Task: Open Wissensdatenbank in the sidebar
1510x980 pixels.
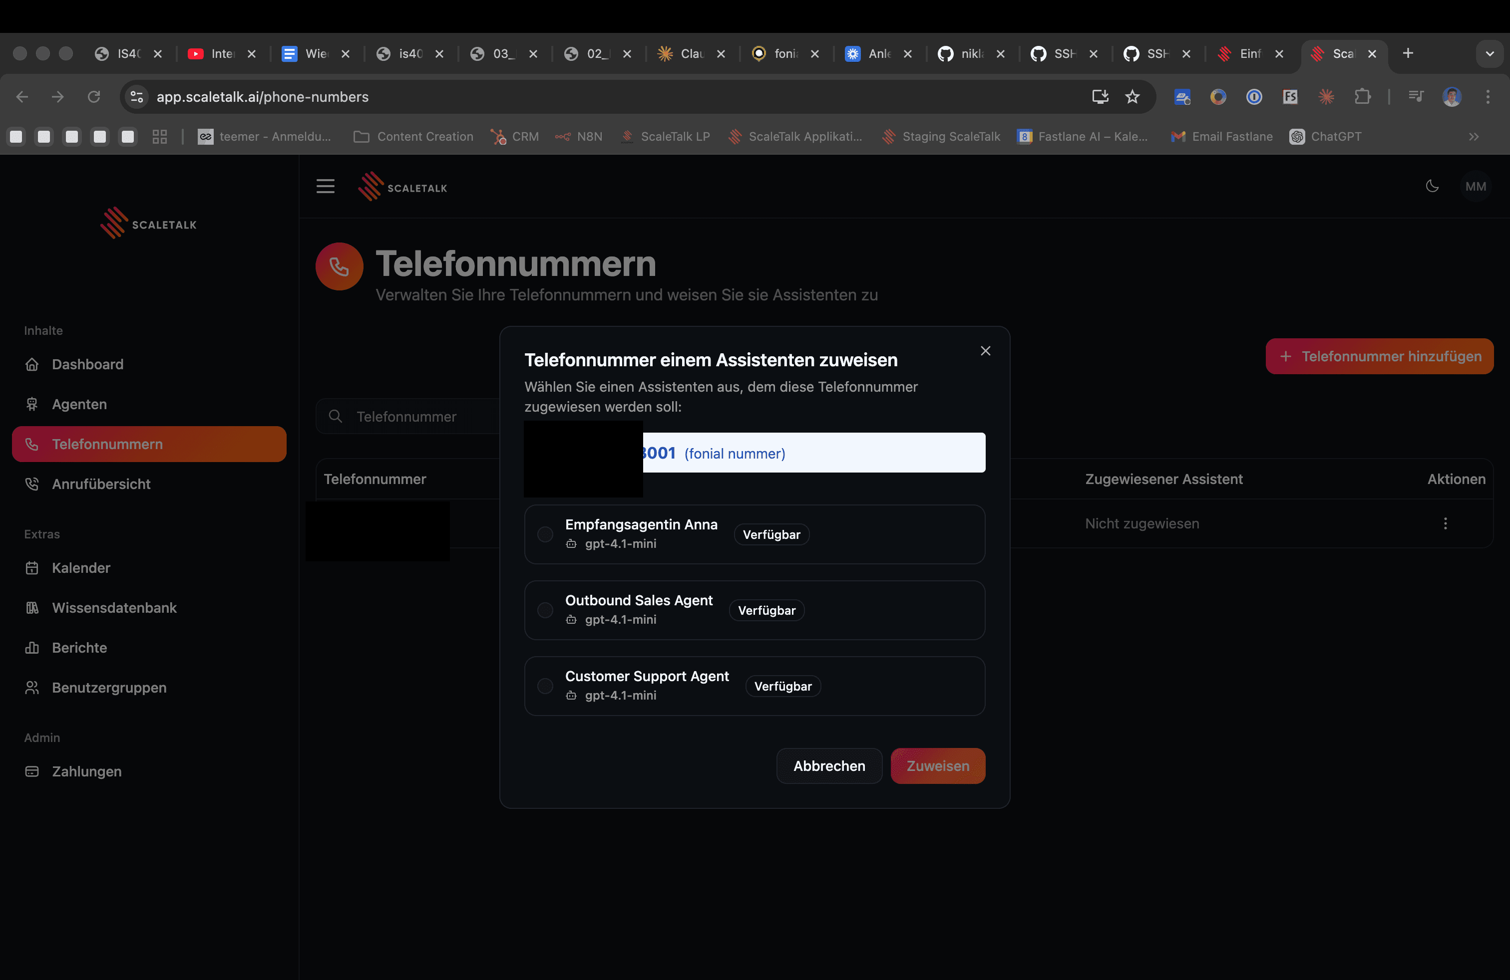Action: (x=149, y=608)
